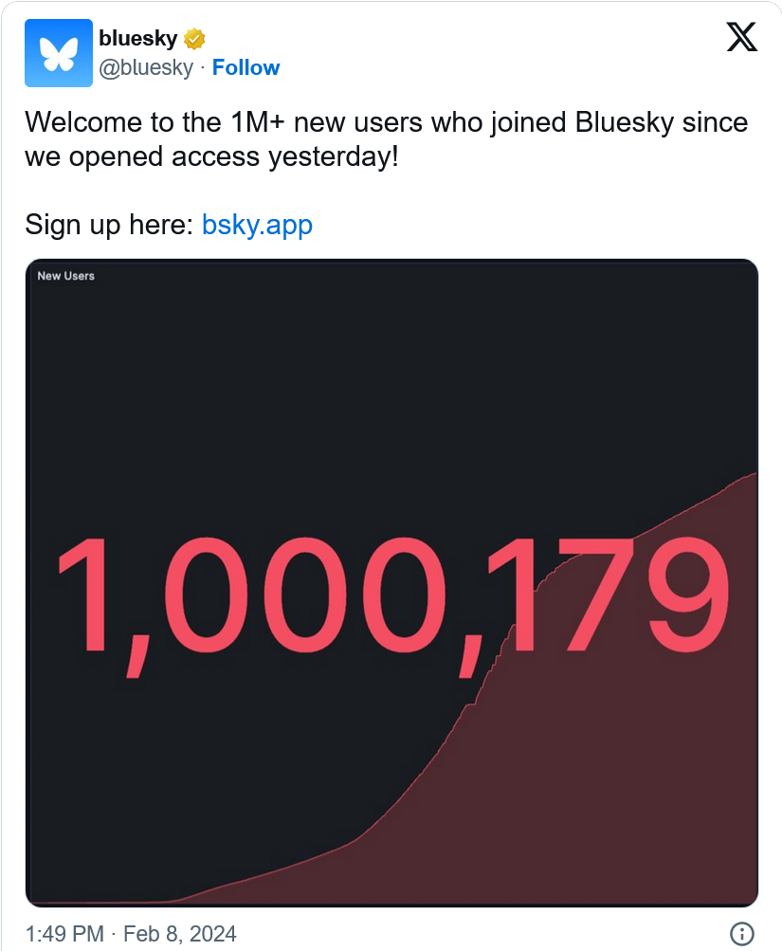Click the "New Users" chart label
This screenshot has height=951, width=782.
coord(65,276)
